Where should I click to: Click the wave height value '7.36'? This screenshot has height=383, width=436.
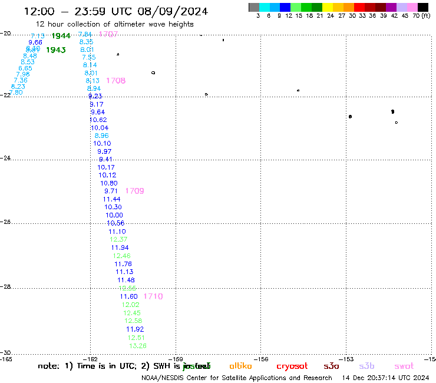point(21,80)
